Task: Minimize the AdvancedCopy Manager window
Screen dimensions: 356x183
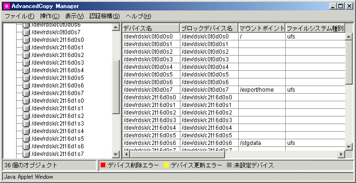Action: pyautogui.click(x=333, y=6)
